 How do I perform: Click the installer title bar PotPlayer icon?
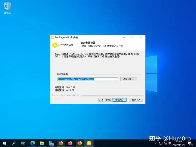click(53, 38)
